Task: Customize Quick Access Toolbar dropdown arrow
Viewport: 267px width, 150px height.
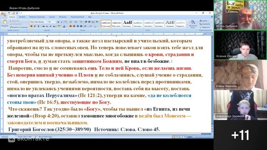Action: coord(21,13)
